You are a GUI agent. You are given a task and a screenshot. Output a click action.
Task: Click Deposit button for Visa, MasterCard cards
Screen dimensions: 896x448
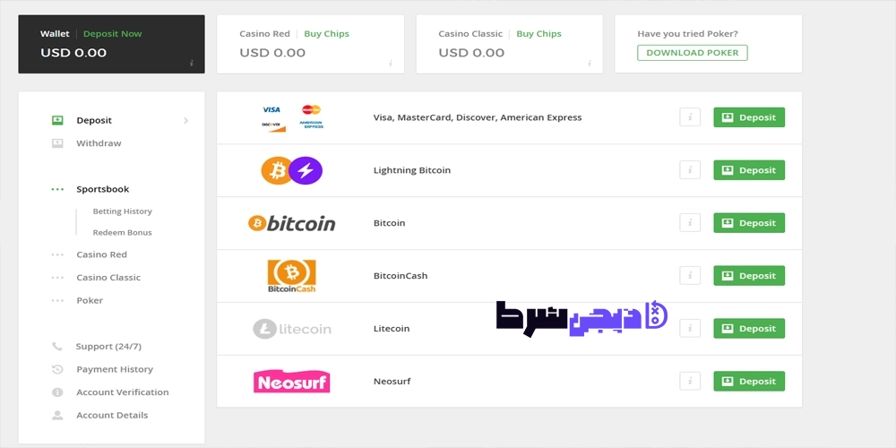[x=749, y=117]
